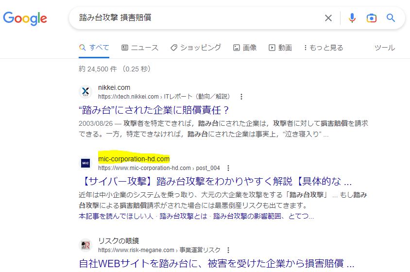Click the リスクの眼鏡 site name
This screenshot has width=410, height=272.
(119, 240)
